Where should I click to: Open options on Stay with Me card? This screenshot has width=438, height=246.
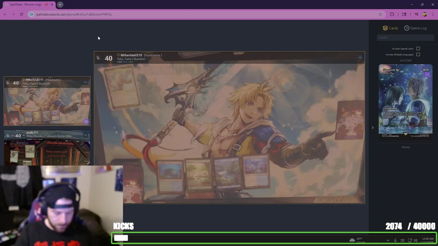427,74
